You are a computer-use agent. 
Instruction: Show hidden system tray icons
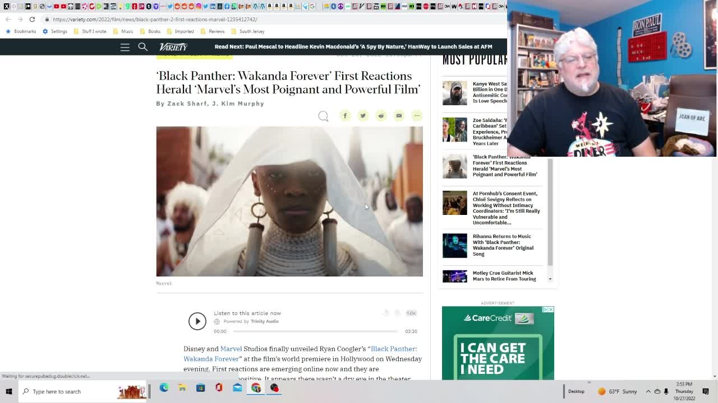[x=648, y=392]
